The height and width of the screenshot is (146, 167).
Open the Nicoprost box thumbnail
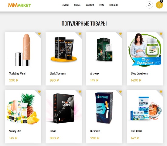point(104,108)
